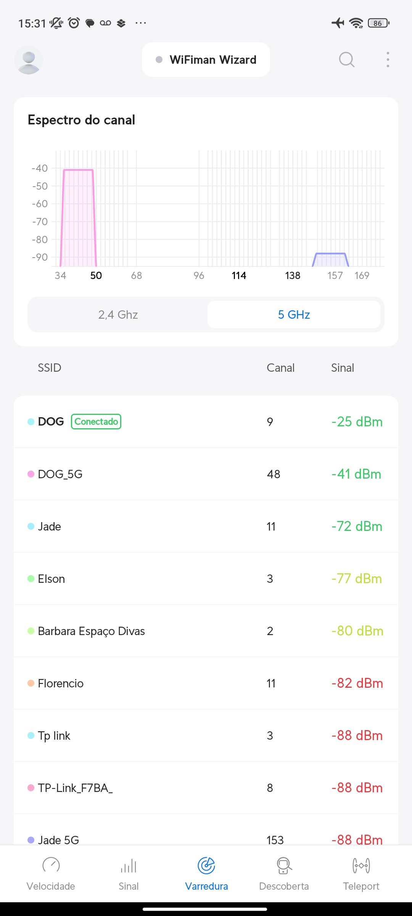This screenshot has width=412, height=916.
Task: Open the three-dot overflow menu
Action: 388,60
